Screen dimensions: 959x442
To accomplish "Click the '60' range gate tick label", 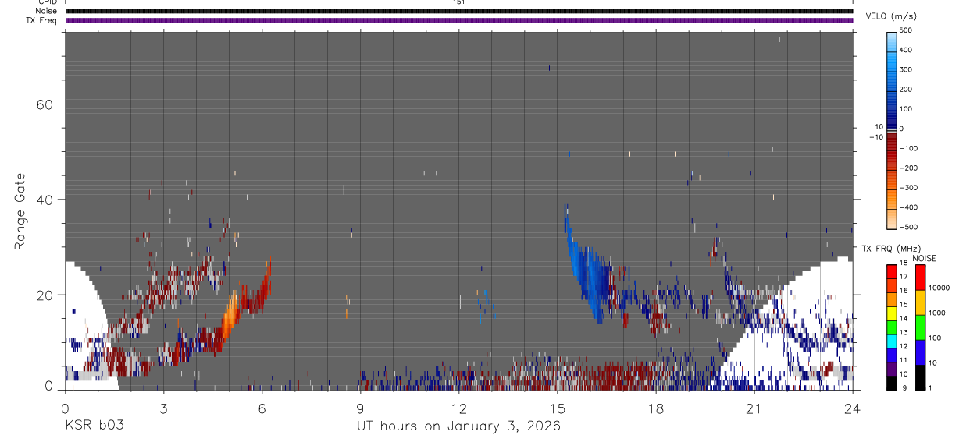I will tap(44, 104).
